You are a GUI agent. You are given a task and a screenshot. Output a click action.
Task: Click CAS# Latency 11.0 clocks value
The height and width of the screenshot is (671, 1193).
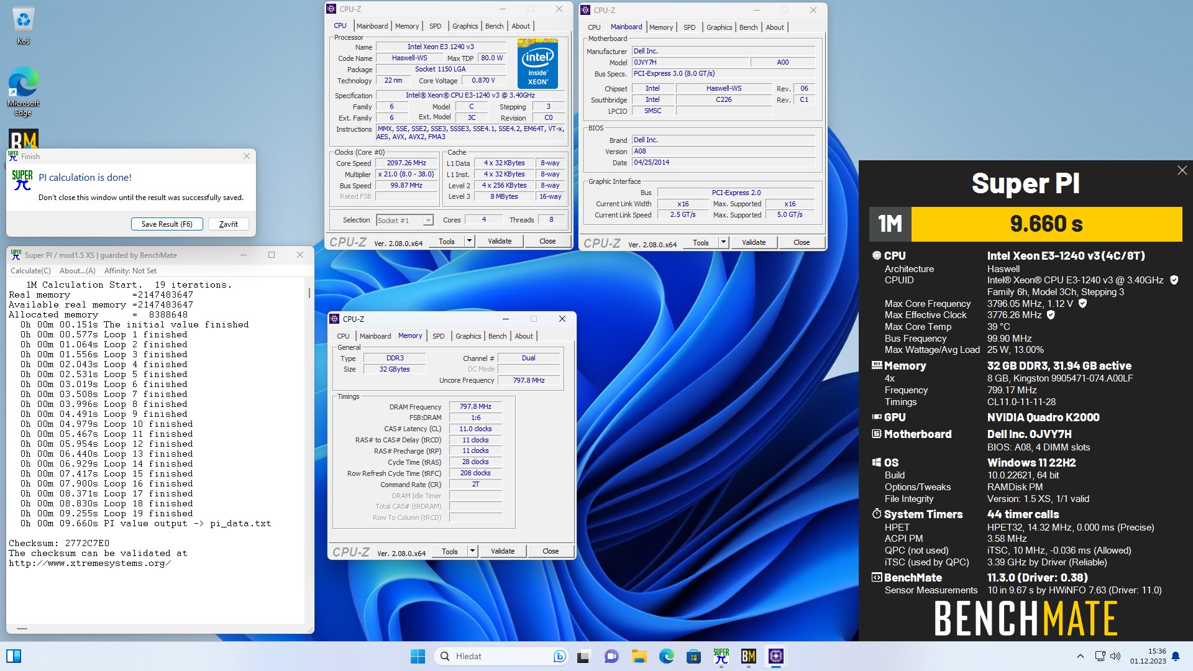coord(475,429)
